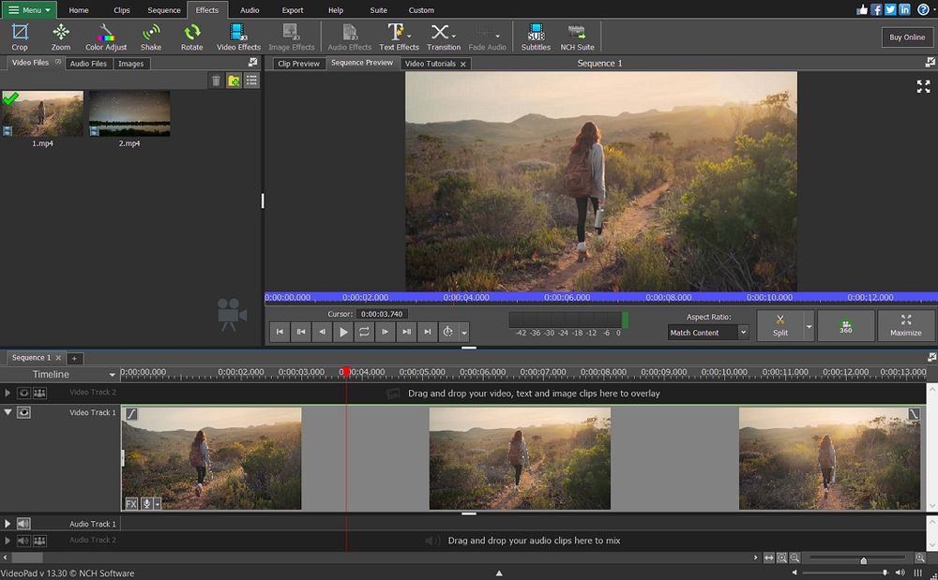Click the 360 video button

845,326
